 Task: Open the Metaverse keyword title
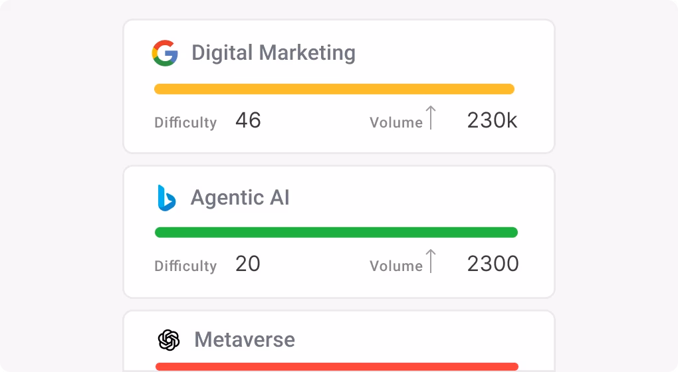coord(245,340)
